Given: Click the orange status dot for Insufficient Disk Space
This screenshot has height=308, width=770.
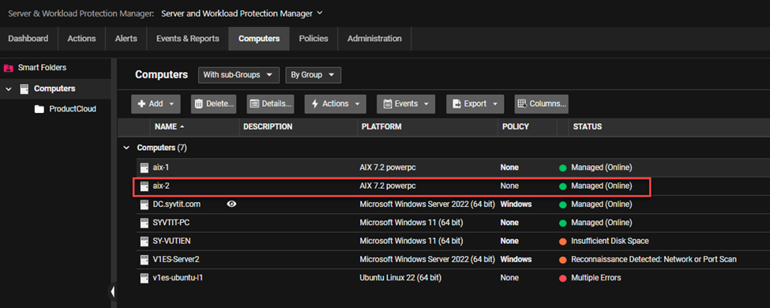Looking at the screenshot, I should [x=563, y=241].
